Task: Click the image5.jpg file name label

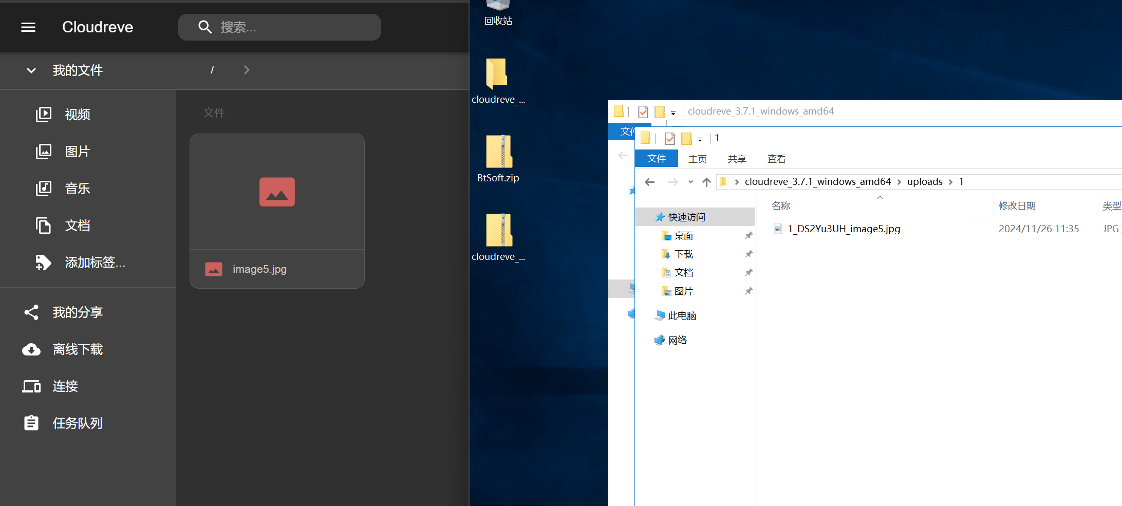Action: [259, 269]
